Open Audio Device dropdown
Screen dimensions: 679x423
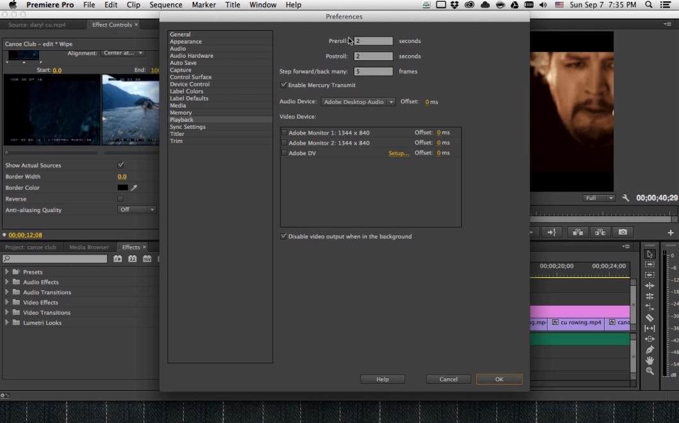[357, 102]
